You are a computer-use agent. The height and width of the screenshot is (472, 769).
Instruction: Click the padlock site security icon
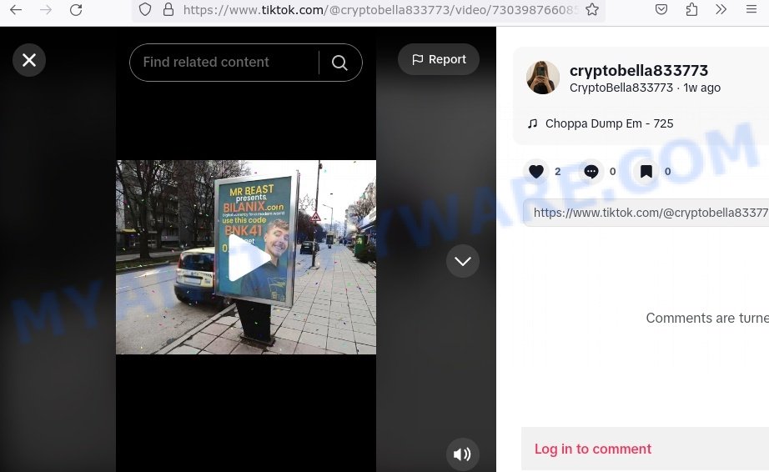(168, 9)
